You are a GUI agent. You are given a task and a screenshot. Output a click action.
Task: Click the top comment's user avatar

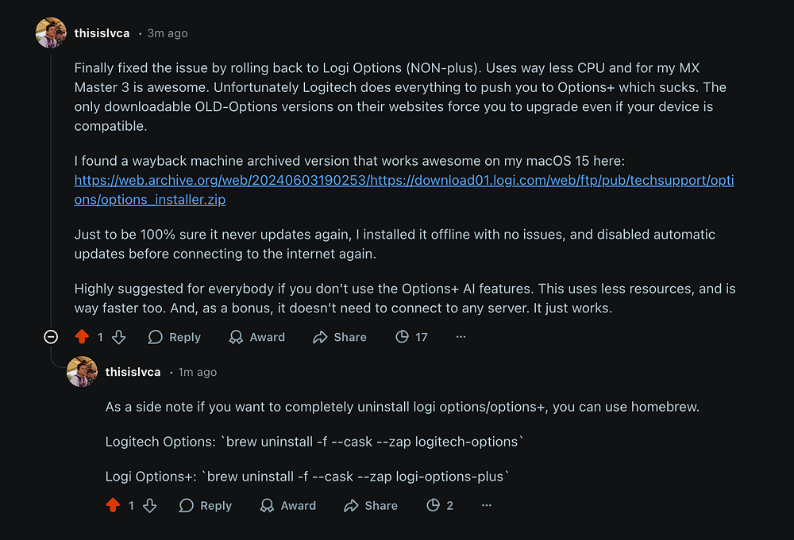coord(51,33)
